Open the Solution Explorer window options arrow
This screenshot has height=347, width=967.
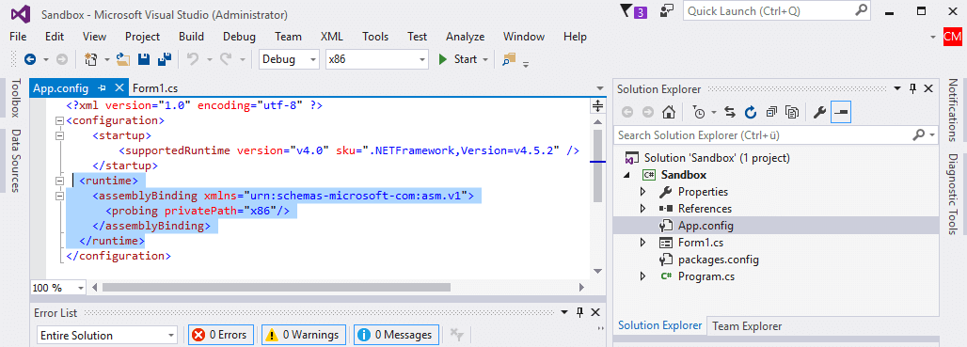[x=896, y=88]
